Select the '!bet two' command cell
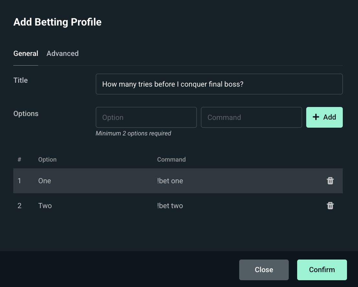Screen dimensions: 358x287 (170, 206)
